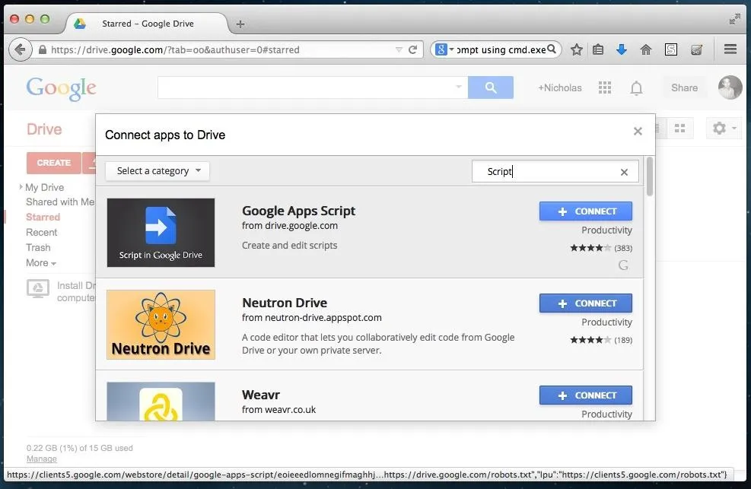Open the Weavr title link
The width and height of the screenshot is (751, 489).
(261, 395)
